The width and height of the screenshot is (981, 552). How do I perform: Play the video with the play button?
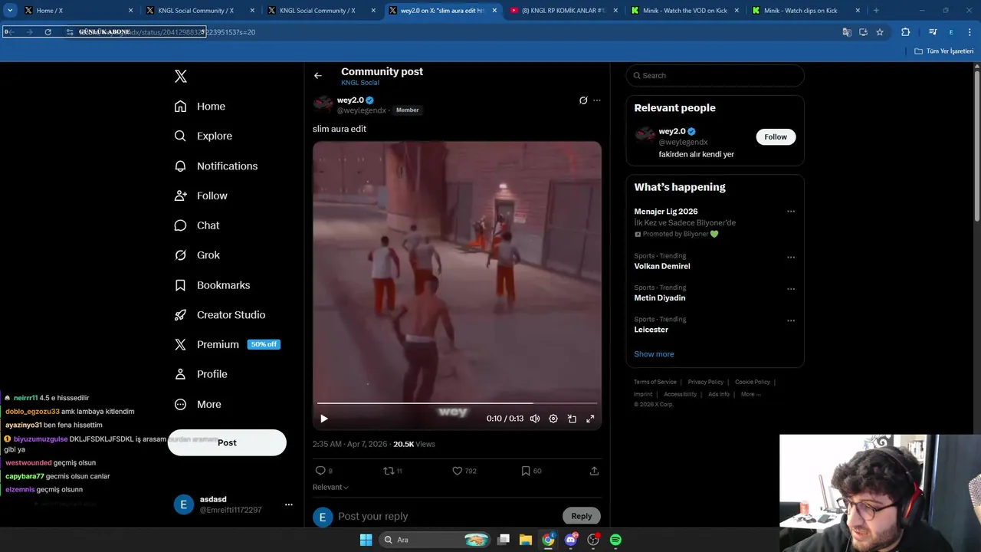pos(324,419)
